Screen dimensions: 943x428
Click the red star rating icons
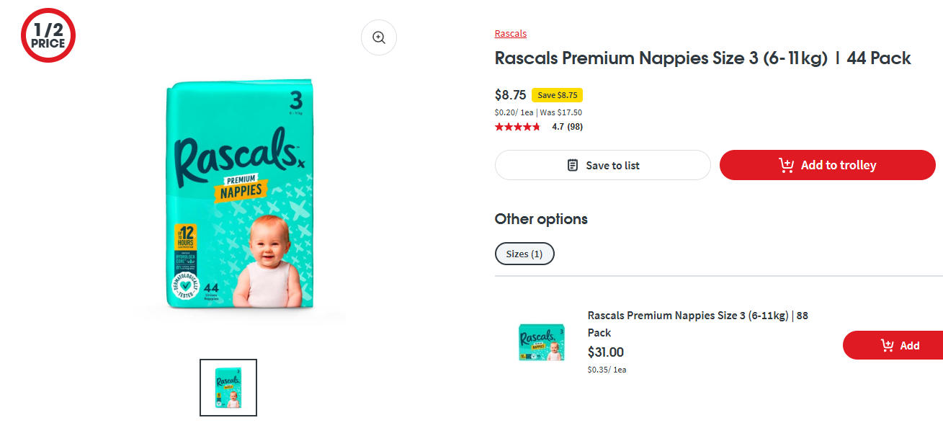[517, 127]
